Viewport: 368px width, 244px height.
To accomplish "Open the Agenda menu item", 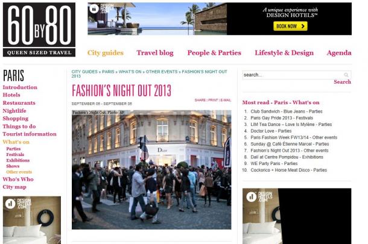I will 339,53.
